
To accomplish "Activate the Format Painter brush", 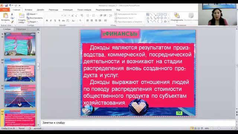I will point(12,22).
